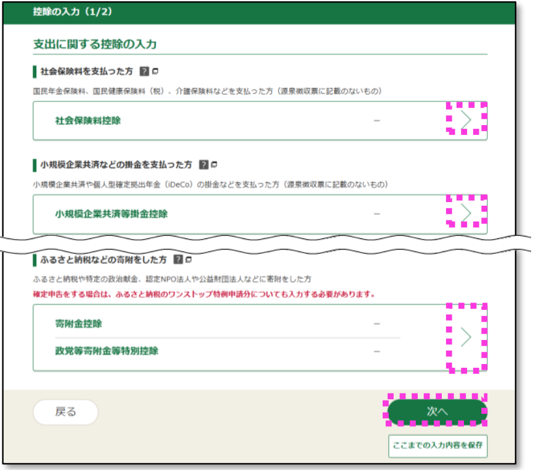Open help for 小規模企業共済などの掛金を支払った方
This screenshot has width=533, height=470.
(x=203, y=165)
